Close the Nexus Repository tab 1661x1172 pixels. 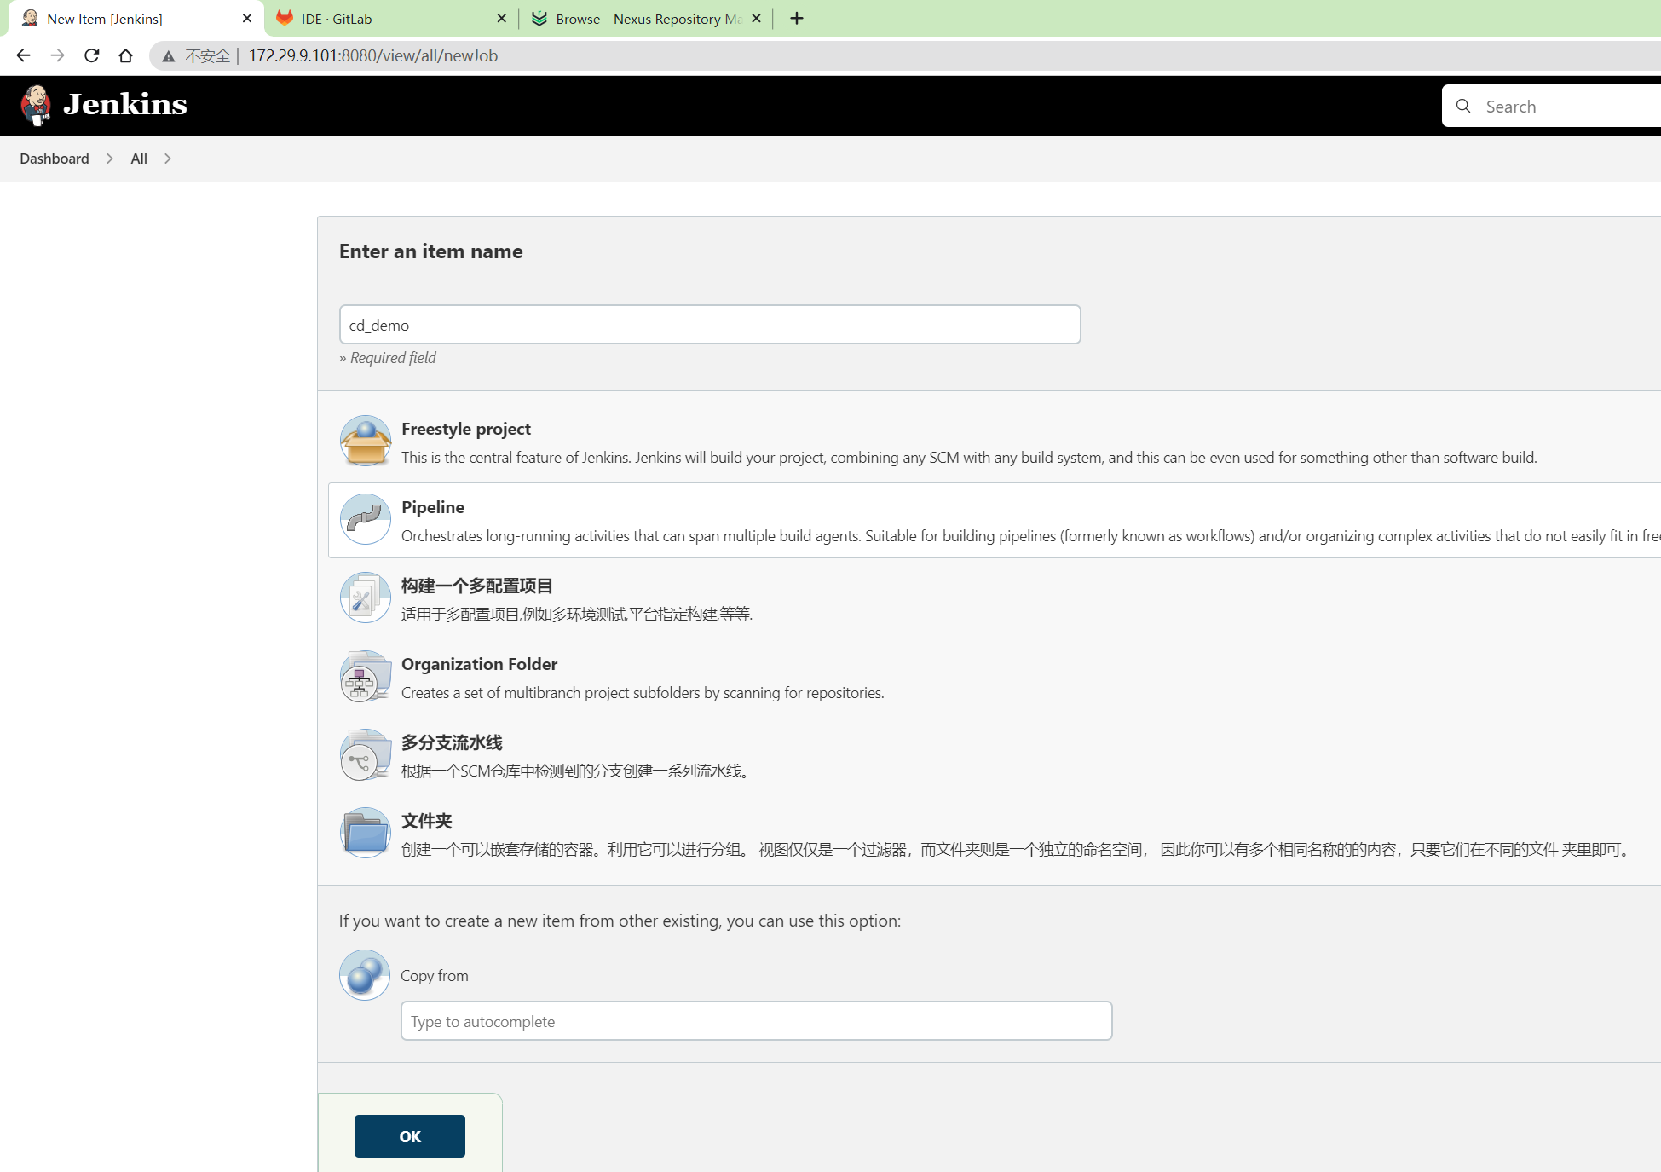pos(756,18)
